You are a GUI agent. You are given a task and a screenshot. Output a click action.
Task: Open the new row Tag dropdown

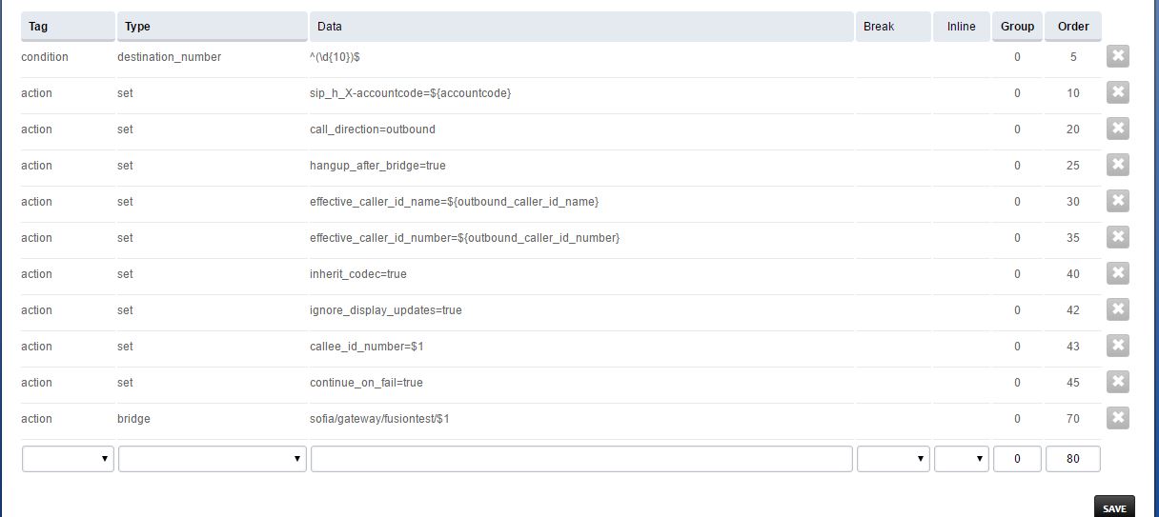click(68, 459)
